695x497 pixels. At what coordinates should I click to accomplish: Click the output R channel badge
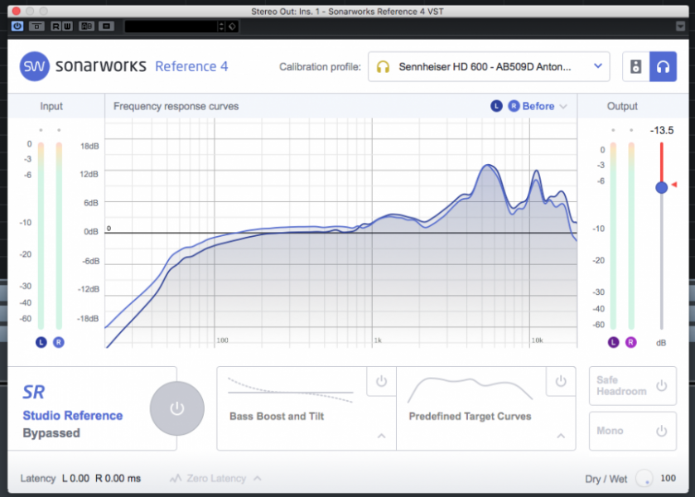click(630, 342)
